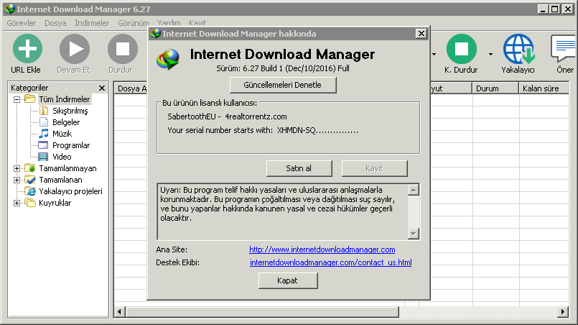The image size is (578, 325).
Task: Open the Görevler menu
Action: (22, 23)
